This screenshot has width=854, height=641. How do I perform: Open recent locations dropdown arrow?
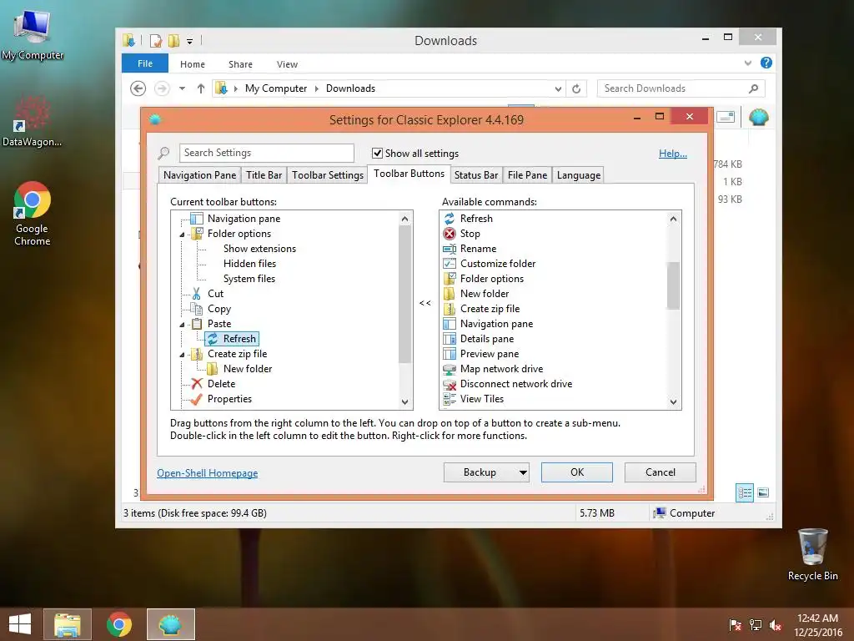click(x=182, y=88)
